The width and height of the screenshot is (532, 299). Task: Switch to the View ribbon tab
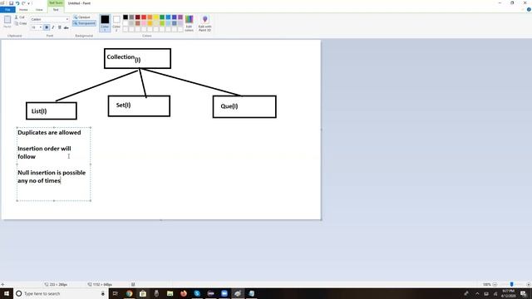pyautogui.click(x=39, y=9)
